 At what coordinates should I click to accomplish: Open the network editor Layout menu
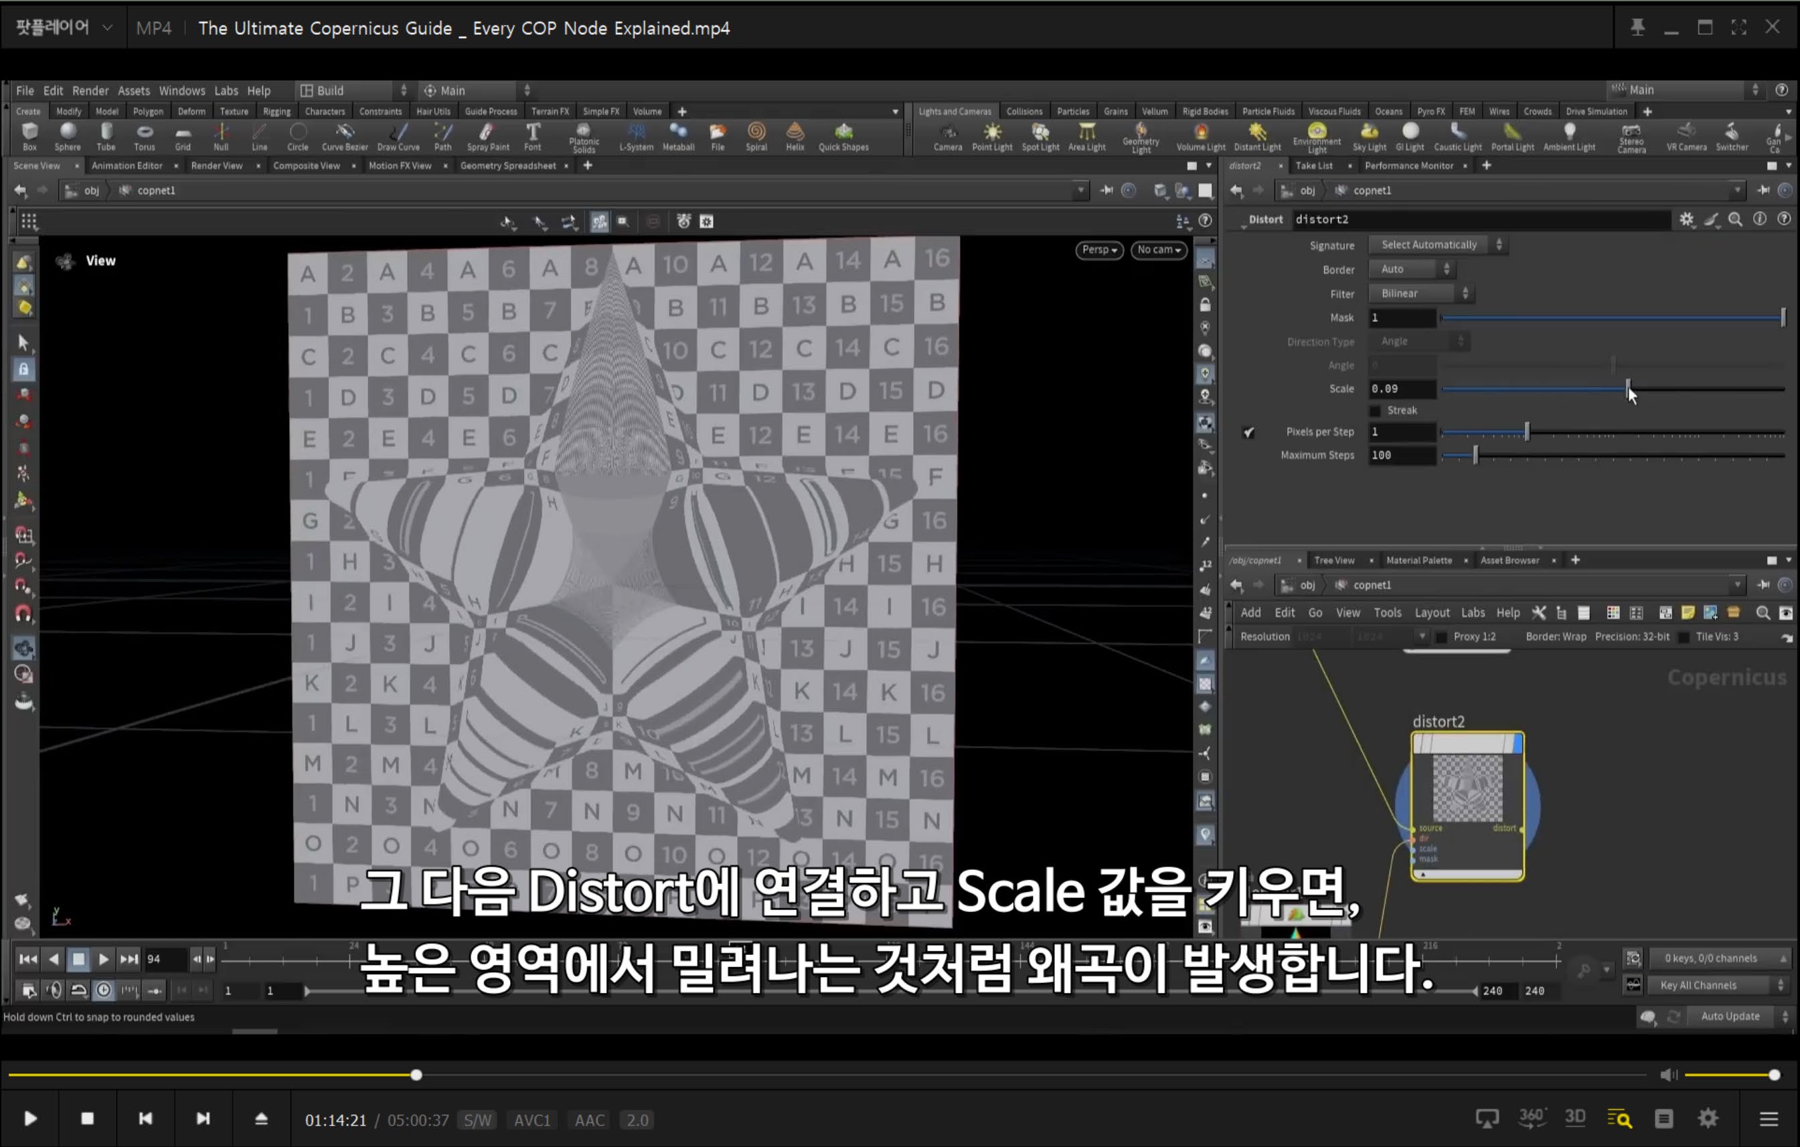(x=1431, y=613)
